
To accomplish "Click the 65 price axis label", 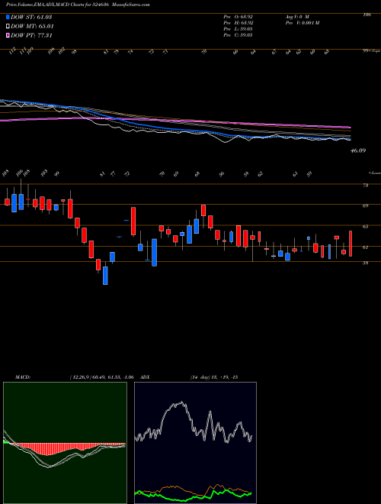I will click(366, 227).
